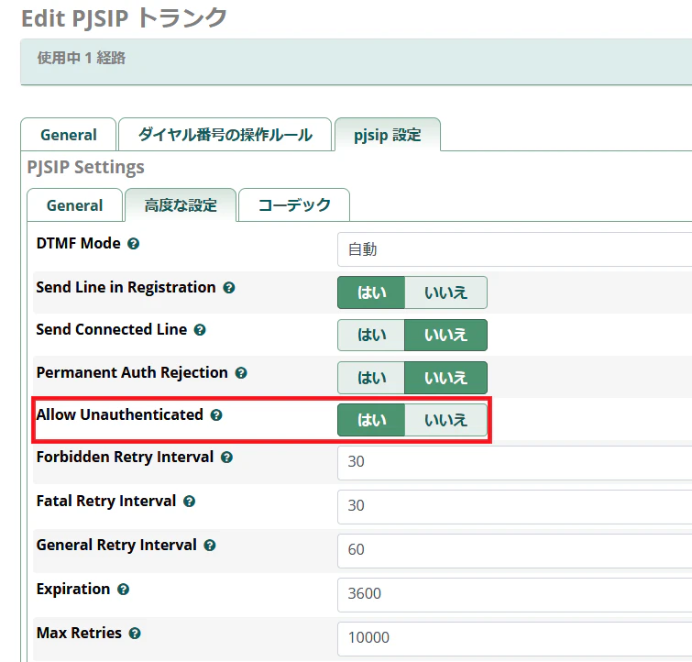The image size is (692, 662).
Task: Open help icon for Send Connected Line
Action: (x=200, y=330)
